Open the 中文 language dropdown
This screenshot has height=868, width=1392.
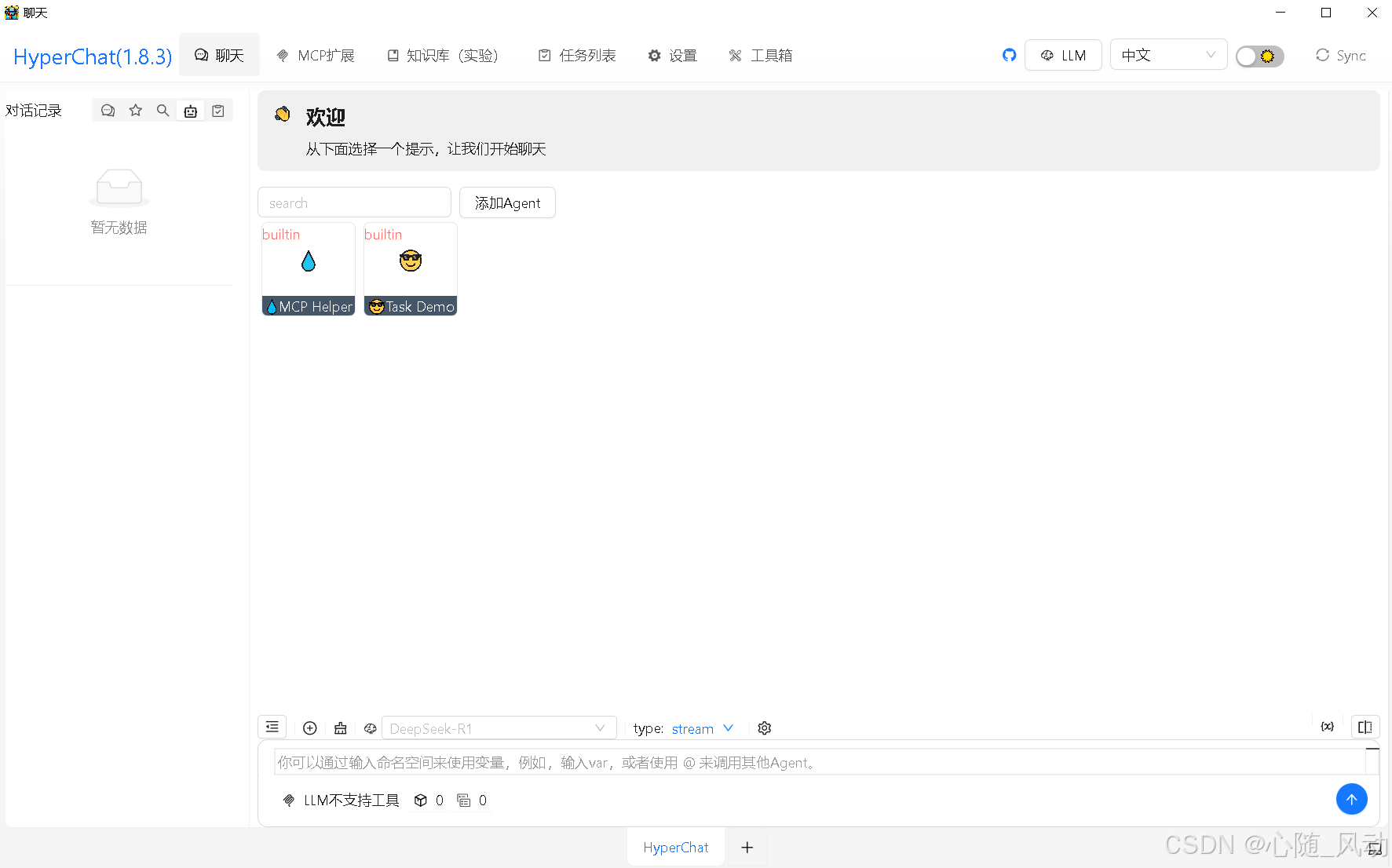pos(1168,55)
